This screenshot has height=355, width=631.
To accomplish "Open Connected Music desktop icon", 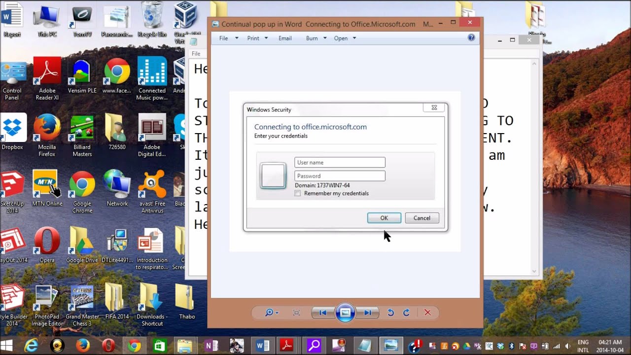I will (x=152, y=79).
